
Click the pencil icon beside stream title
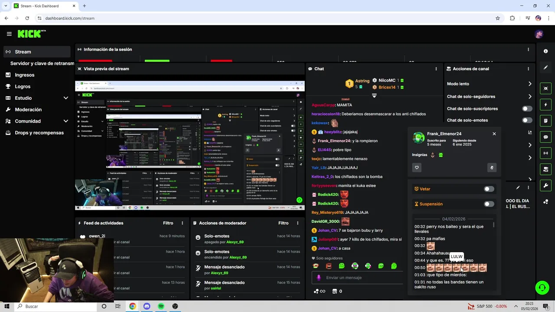(518, 188)
